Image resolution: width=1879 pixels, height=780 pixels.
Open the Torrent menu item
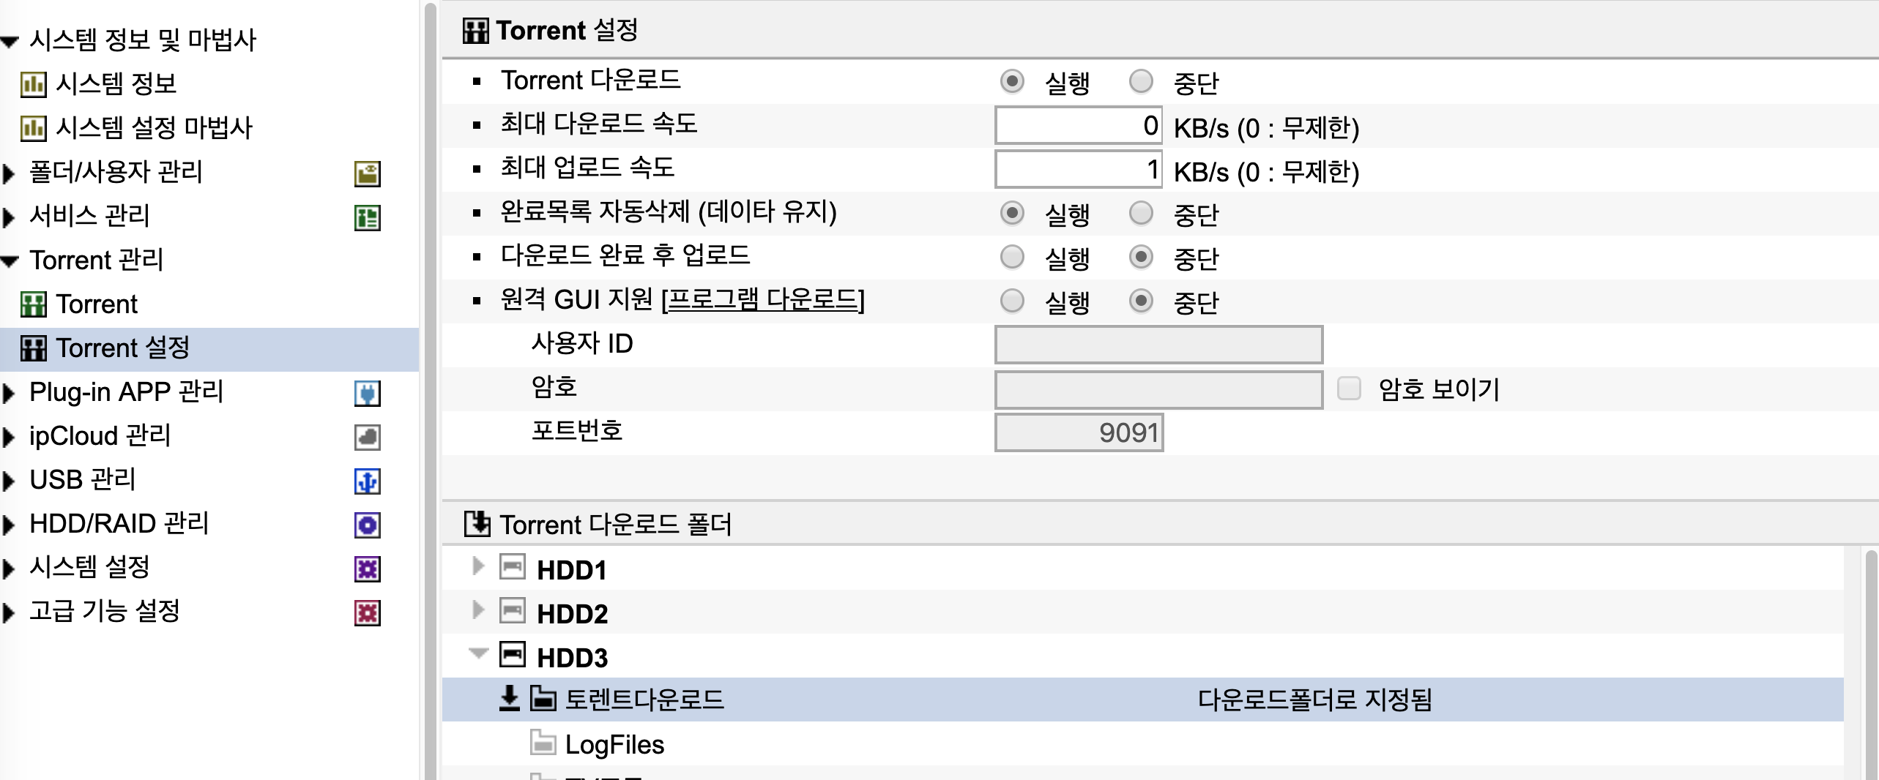[x=97, y=304]
